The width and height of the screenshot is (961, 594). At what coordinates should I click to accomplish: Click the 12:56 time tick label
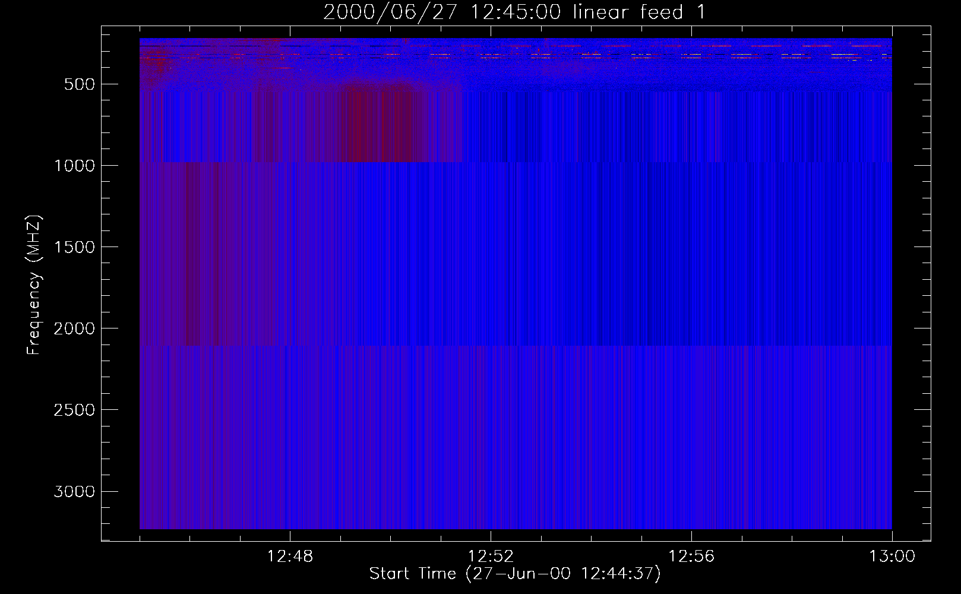click(x=691, y=557)
